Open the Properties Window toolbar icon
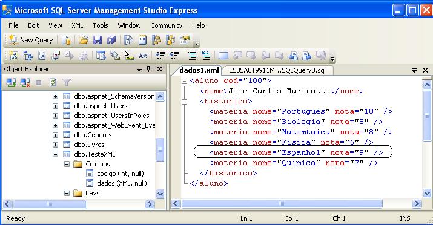The width and height of the screenshot is (433, 225). pos(185,41)
